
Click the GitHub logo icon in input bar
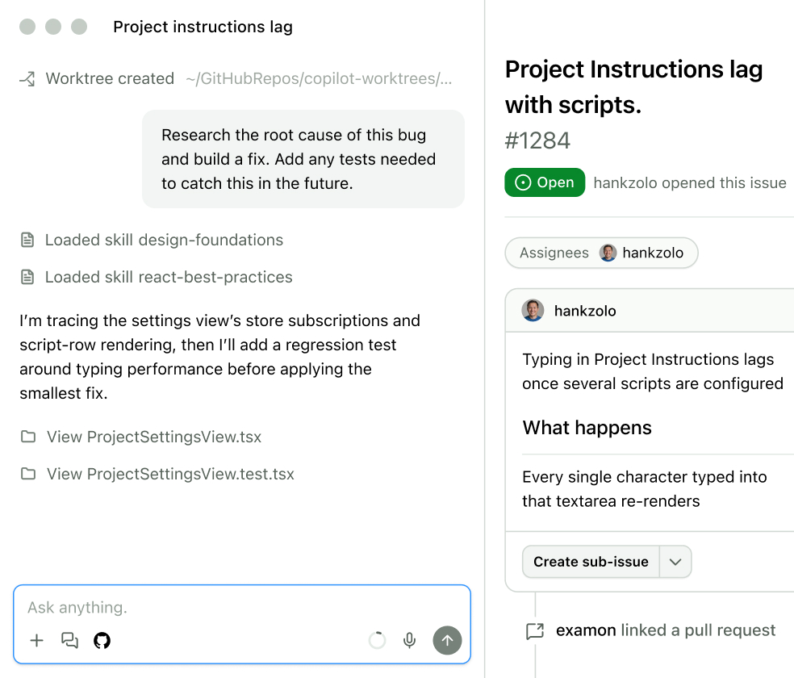pyautogui.click(x=102, y=641)
